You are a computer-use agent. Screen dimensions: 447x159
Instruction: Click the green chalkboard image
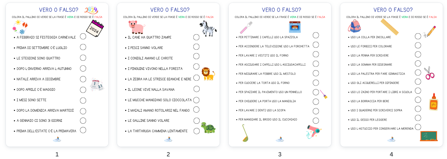[429, 136]
